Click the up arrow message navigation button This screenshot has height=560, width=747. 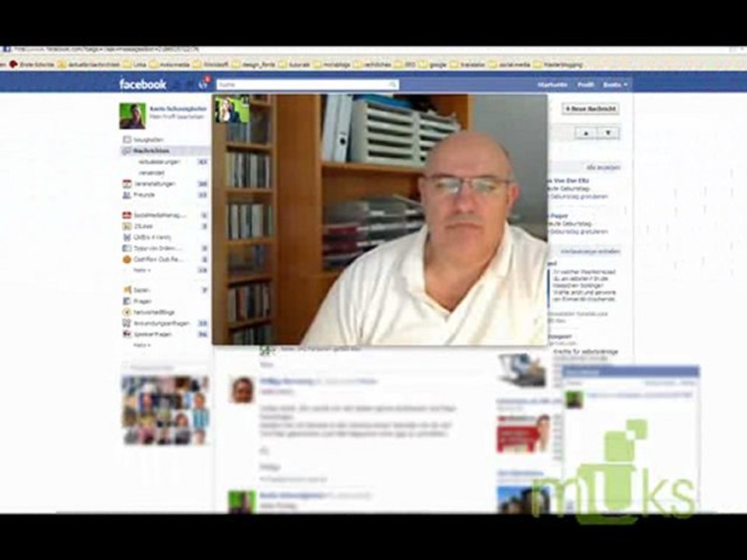(x=586, y=133)
